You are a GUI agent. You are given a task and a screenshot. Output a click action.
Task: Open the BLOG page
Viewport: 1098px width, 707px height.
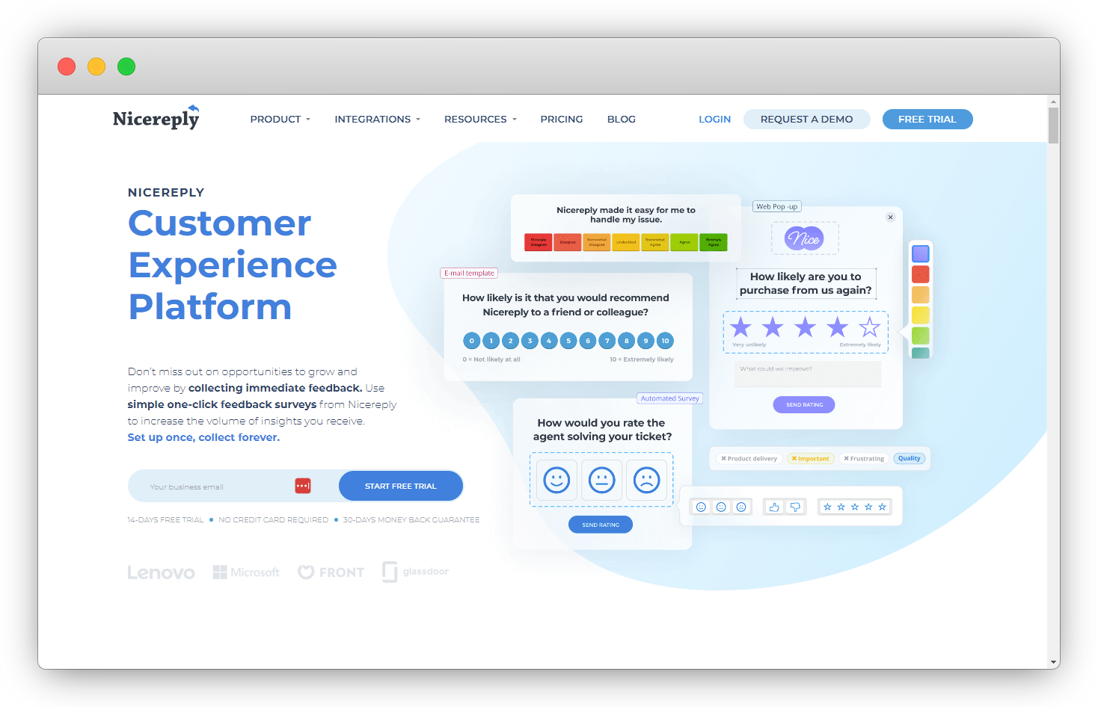click(x=622, y=119)
